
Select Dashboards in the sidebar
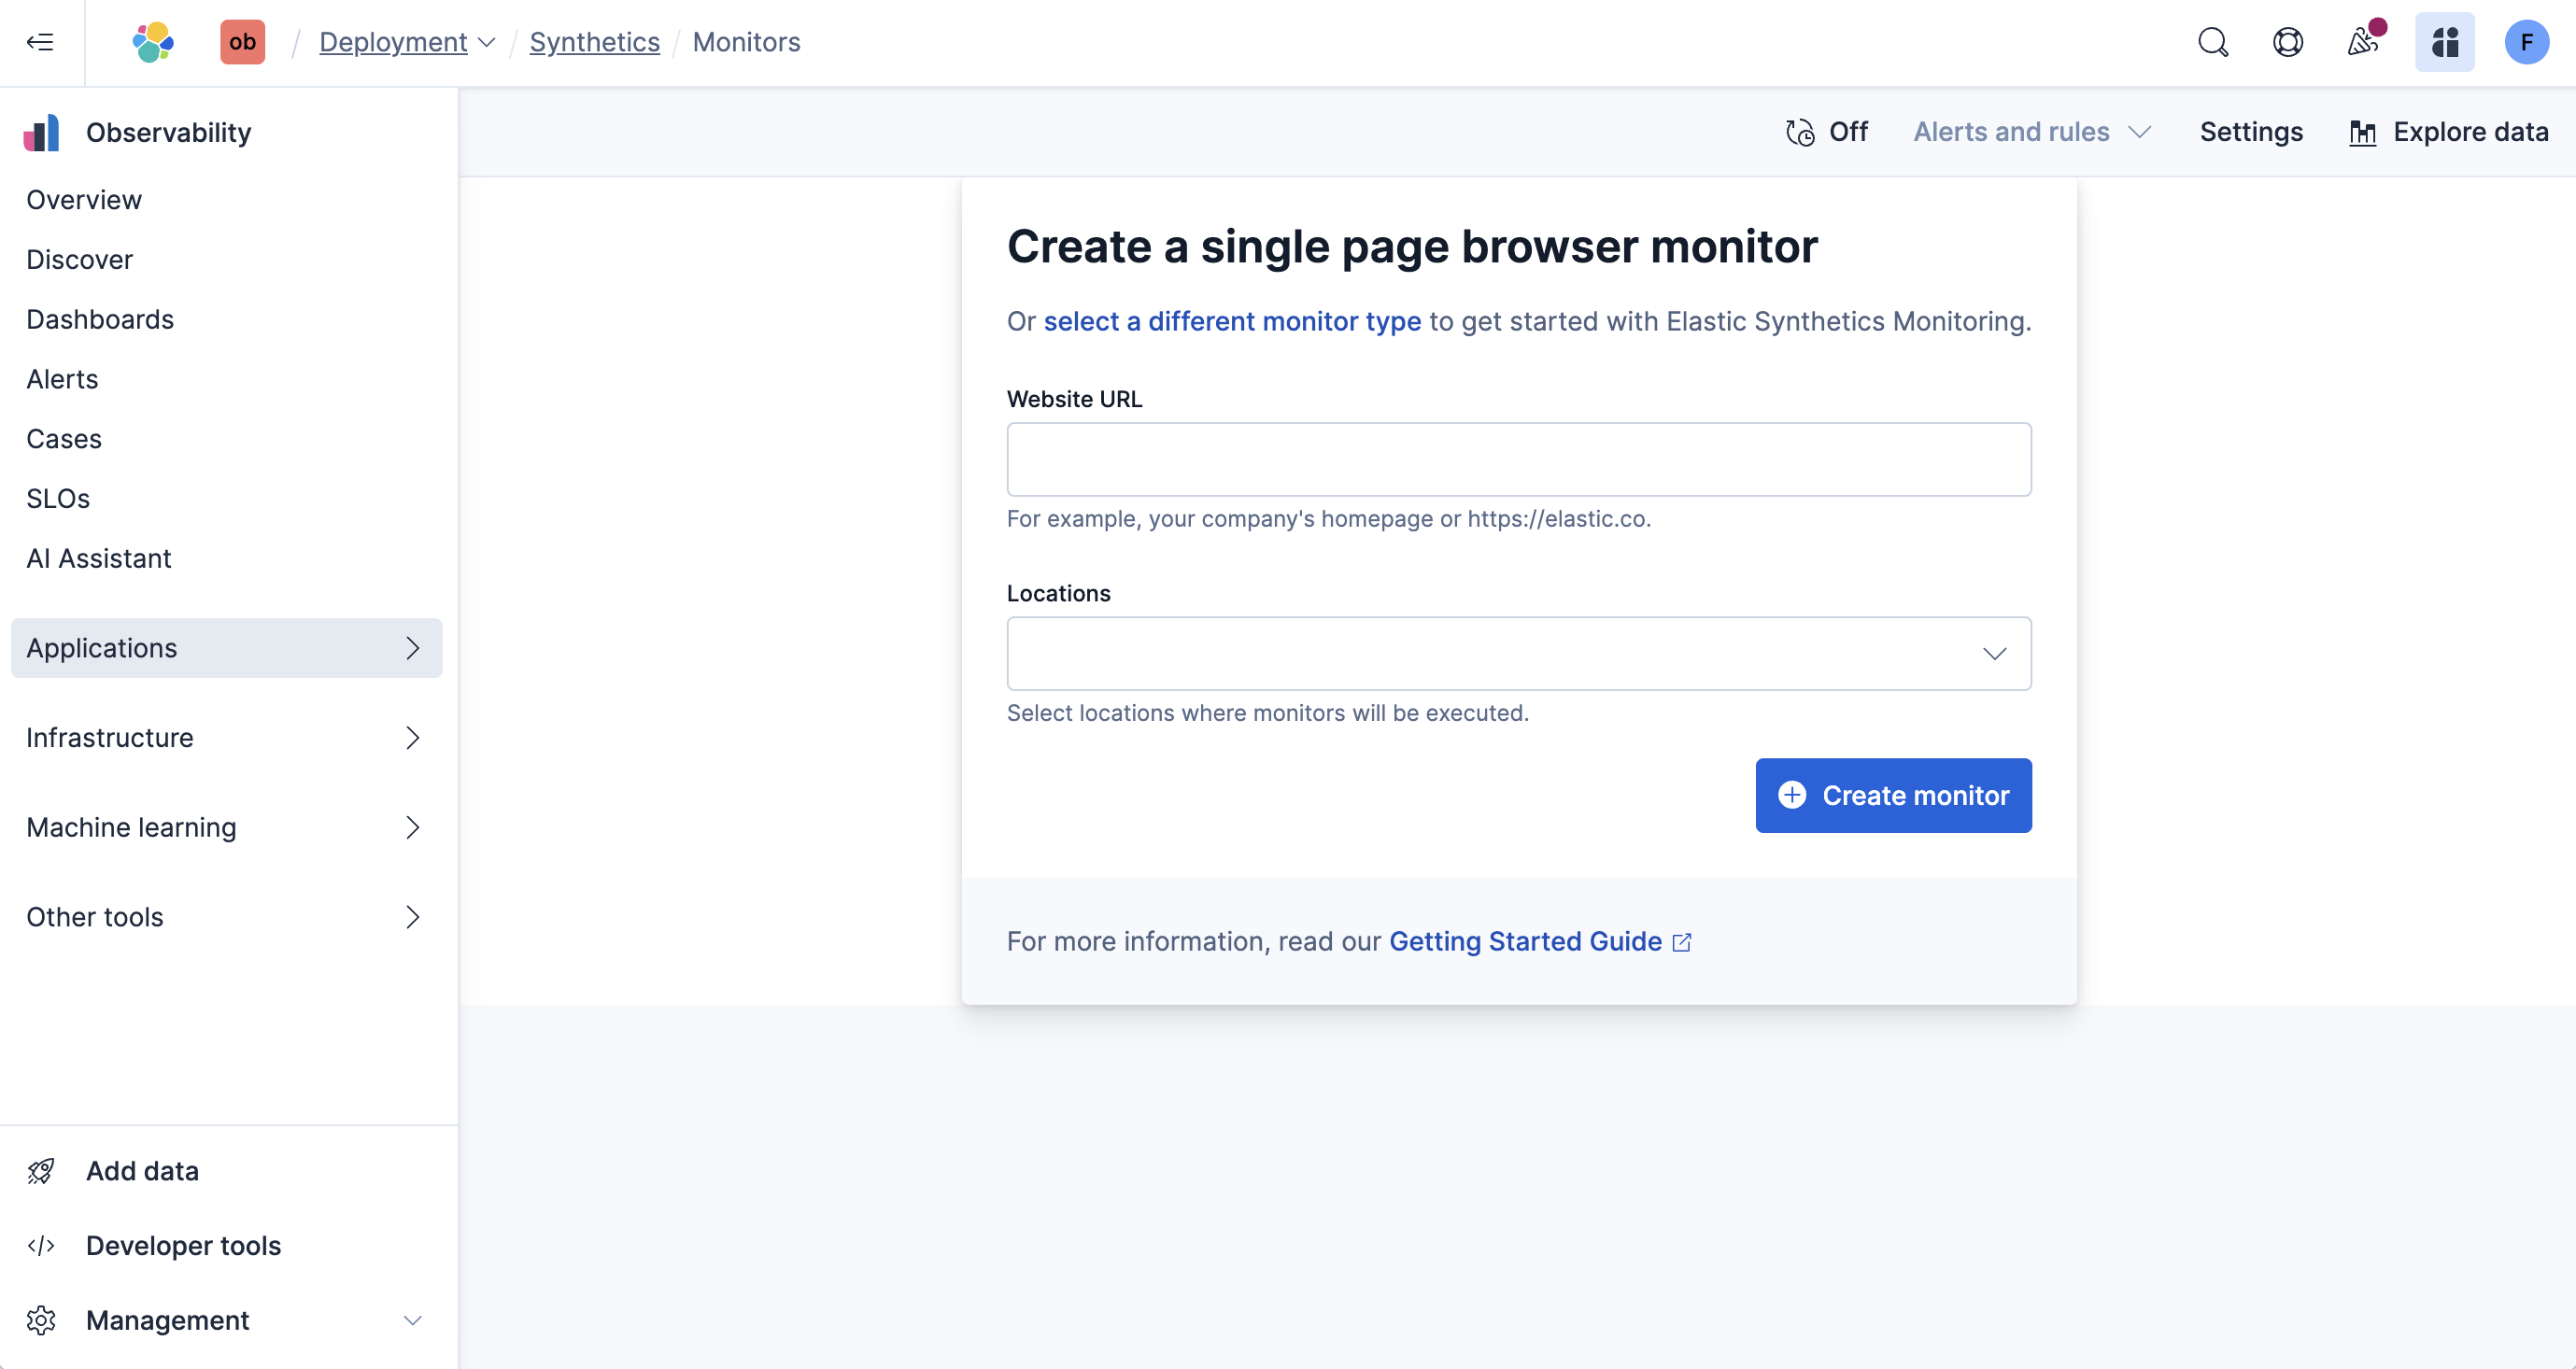pos(100,319)
